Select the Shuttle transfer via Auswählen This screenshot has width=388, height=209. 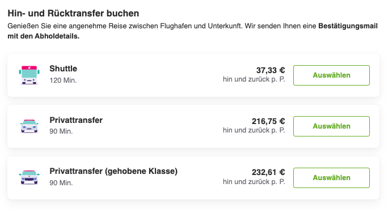click(x=331, y=75)
